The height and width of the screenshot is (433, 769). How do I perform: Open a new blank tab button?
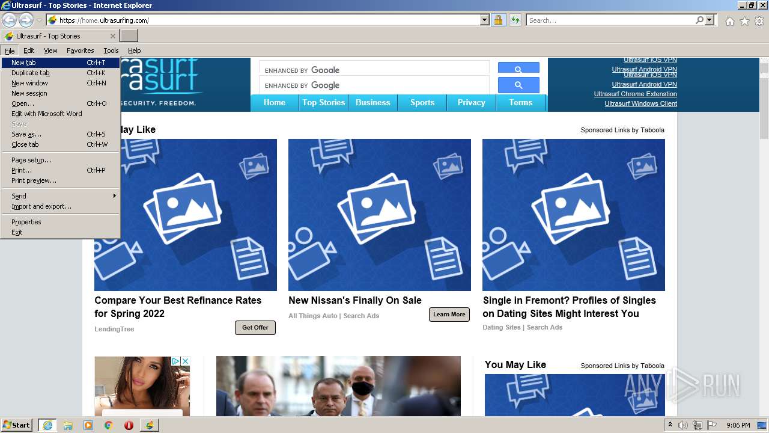(129, 36)
